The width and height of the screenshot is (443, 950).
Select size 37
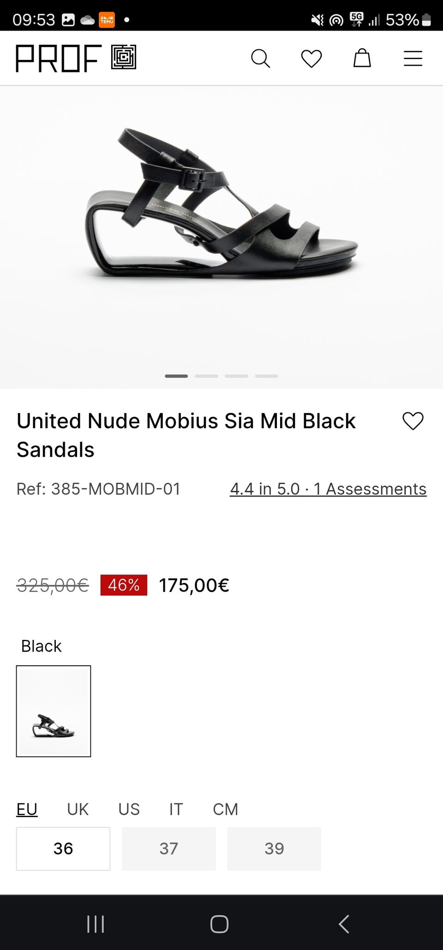click(168, 848)
